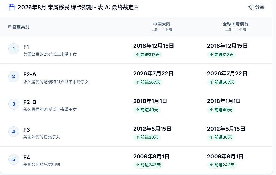Click the share icon

pyautogui.click(x=250, y=7)
